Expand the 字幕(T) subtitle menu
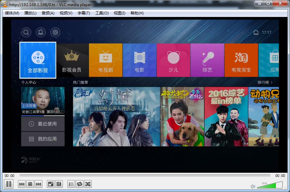 (x=84, y=13)
